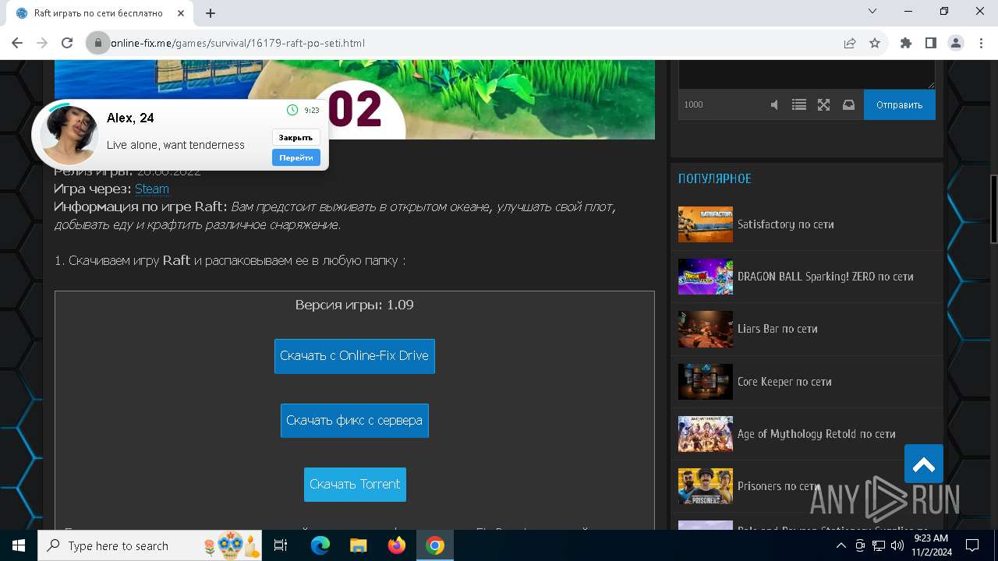Screen dimensions: 998x561
Task: Switch to Chrome on the taskbar
Action: click(435, 545)
